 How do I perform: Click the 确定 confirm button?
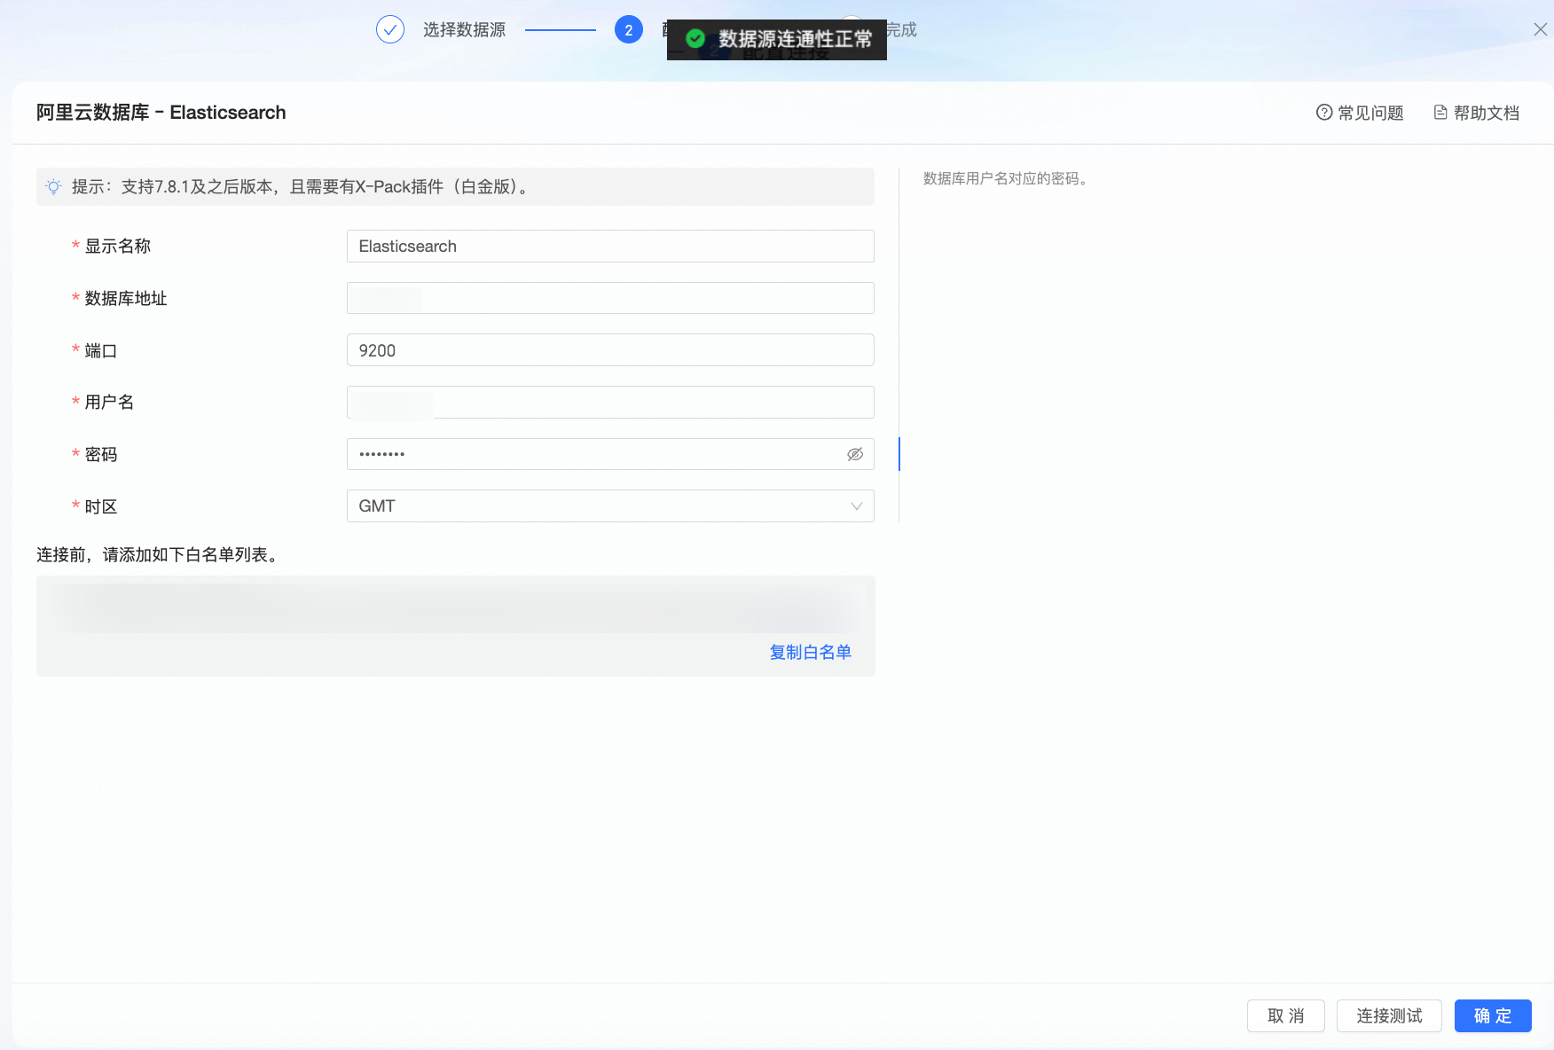pyautogui.click(x=1493, y=1015)
